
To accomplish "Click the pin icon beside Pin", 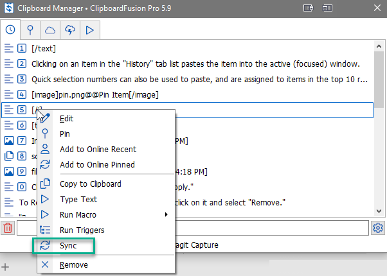I will click(x=45, y=134).
